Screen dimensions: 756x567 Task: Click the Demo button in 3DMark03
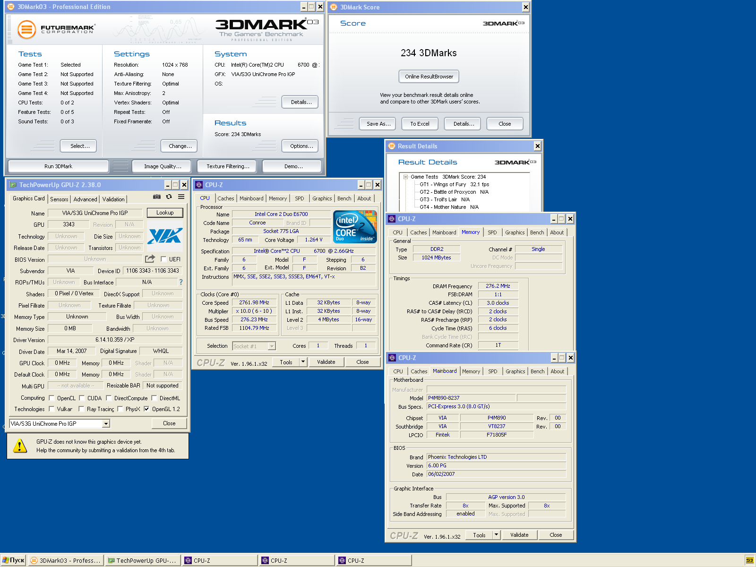coord(293,166)
